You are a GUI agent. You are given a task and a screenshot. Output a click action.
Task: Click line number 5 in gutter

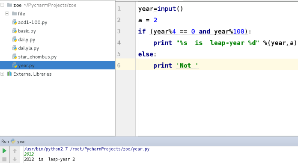click(x=119, y=54)
